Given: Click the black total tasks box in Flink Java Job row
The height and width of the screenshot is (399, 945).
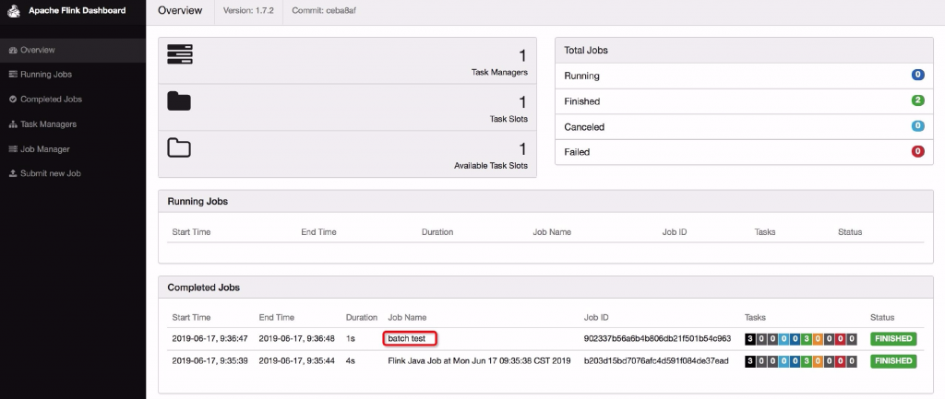Looking at the screenshot, I should 750,361.
